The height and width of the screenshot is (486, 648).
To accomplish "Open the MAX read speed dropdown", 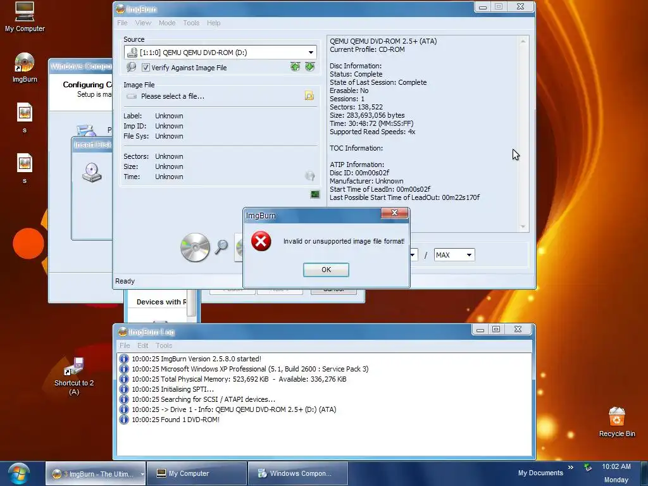I will (x=469, y=255).
